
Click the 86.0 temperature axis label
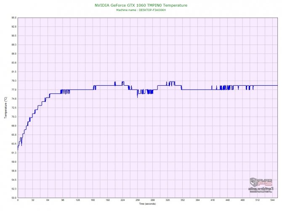(14, 54)
